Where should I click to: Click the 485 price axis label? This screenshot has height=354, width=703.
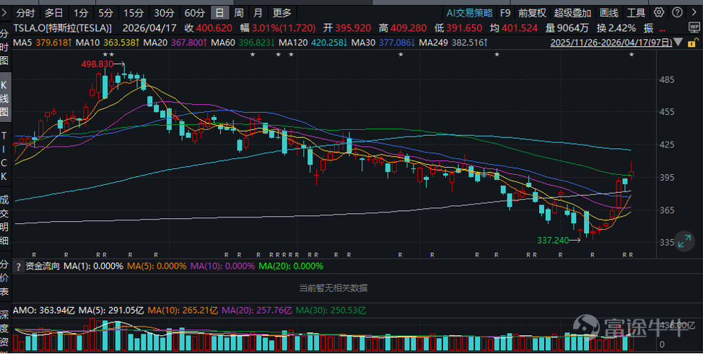point(668,80)
